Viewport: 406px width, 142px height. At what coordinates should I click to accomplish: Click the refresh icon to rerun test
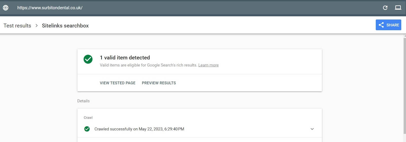point(385,8)
